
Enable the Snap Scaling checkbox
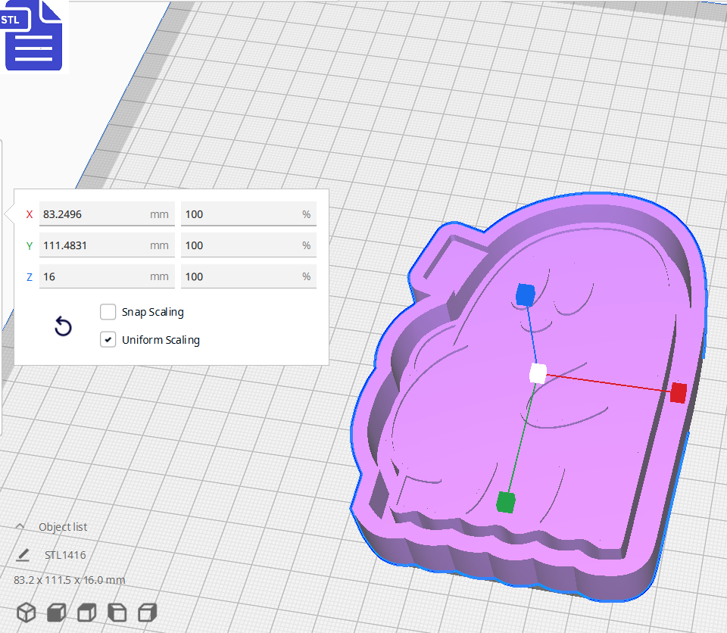(x=108, y=312)
